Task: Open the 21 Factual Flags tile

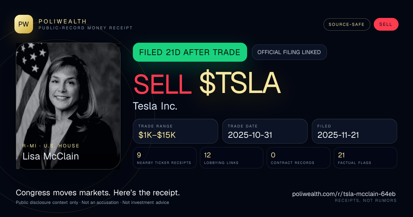Action: [366, 158]
